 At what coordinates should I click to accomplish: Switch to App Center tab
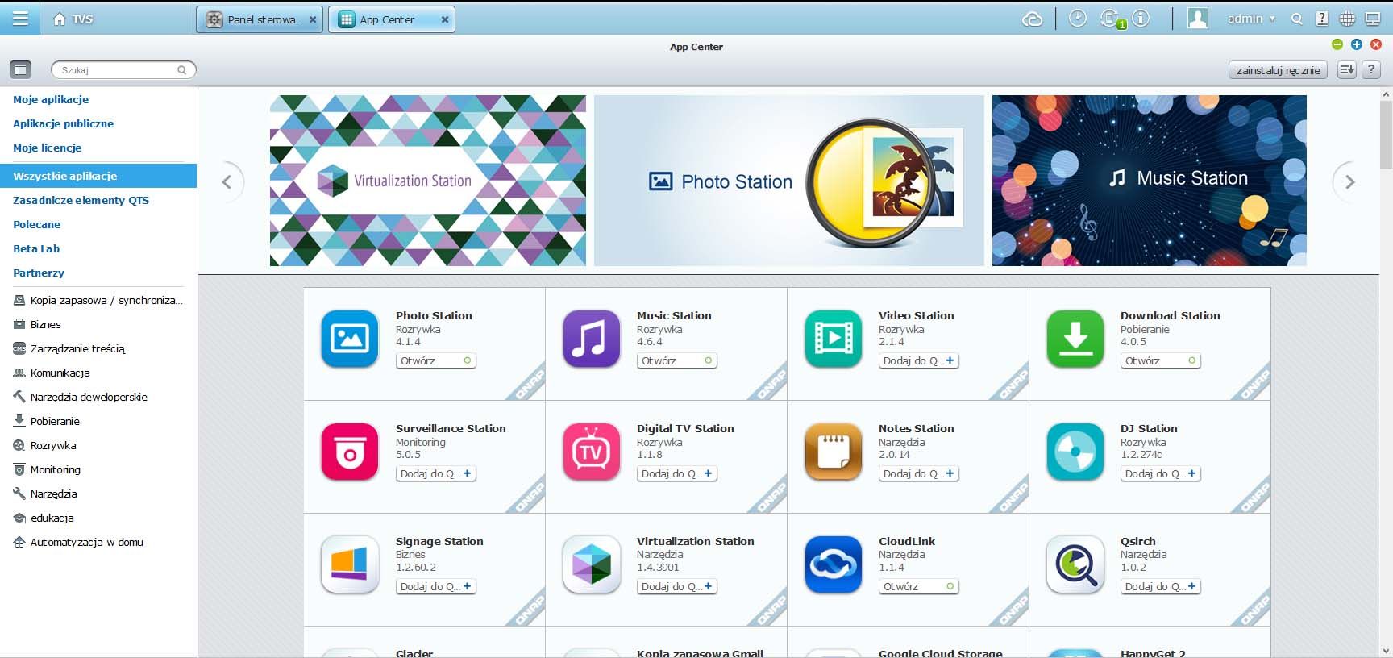click(x=391, y=19)
